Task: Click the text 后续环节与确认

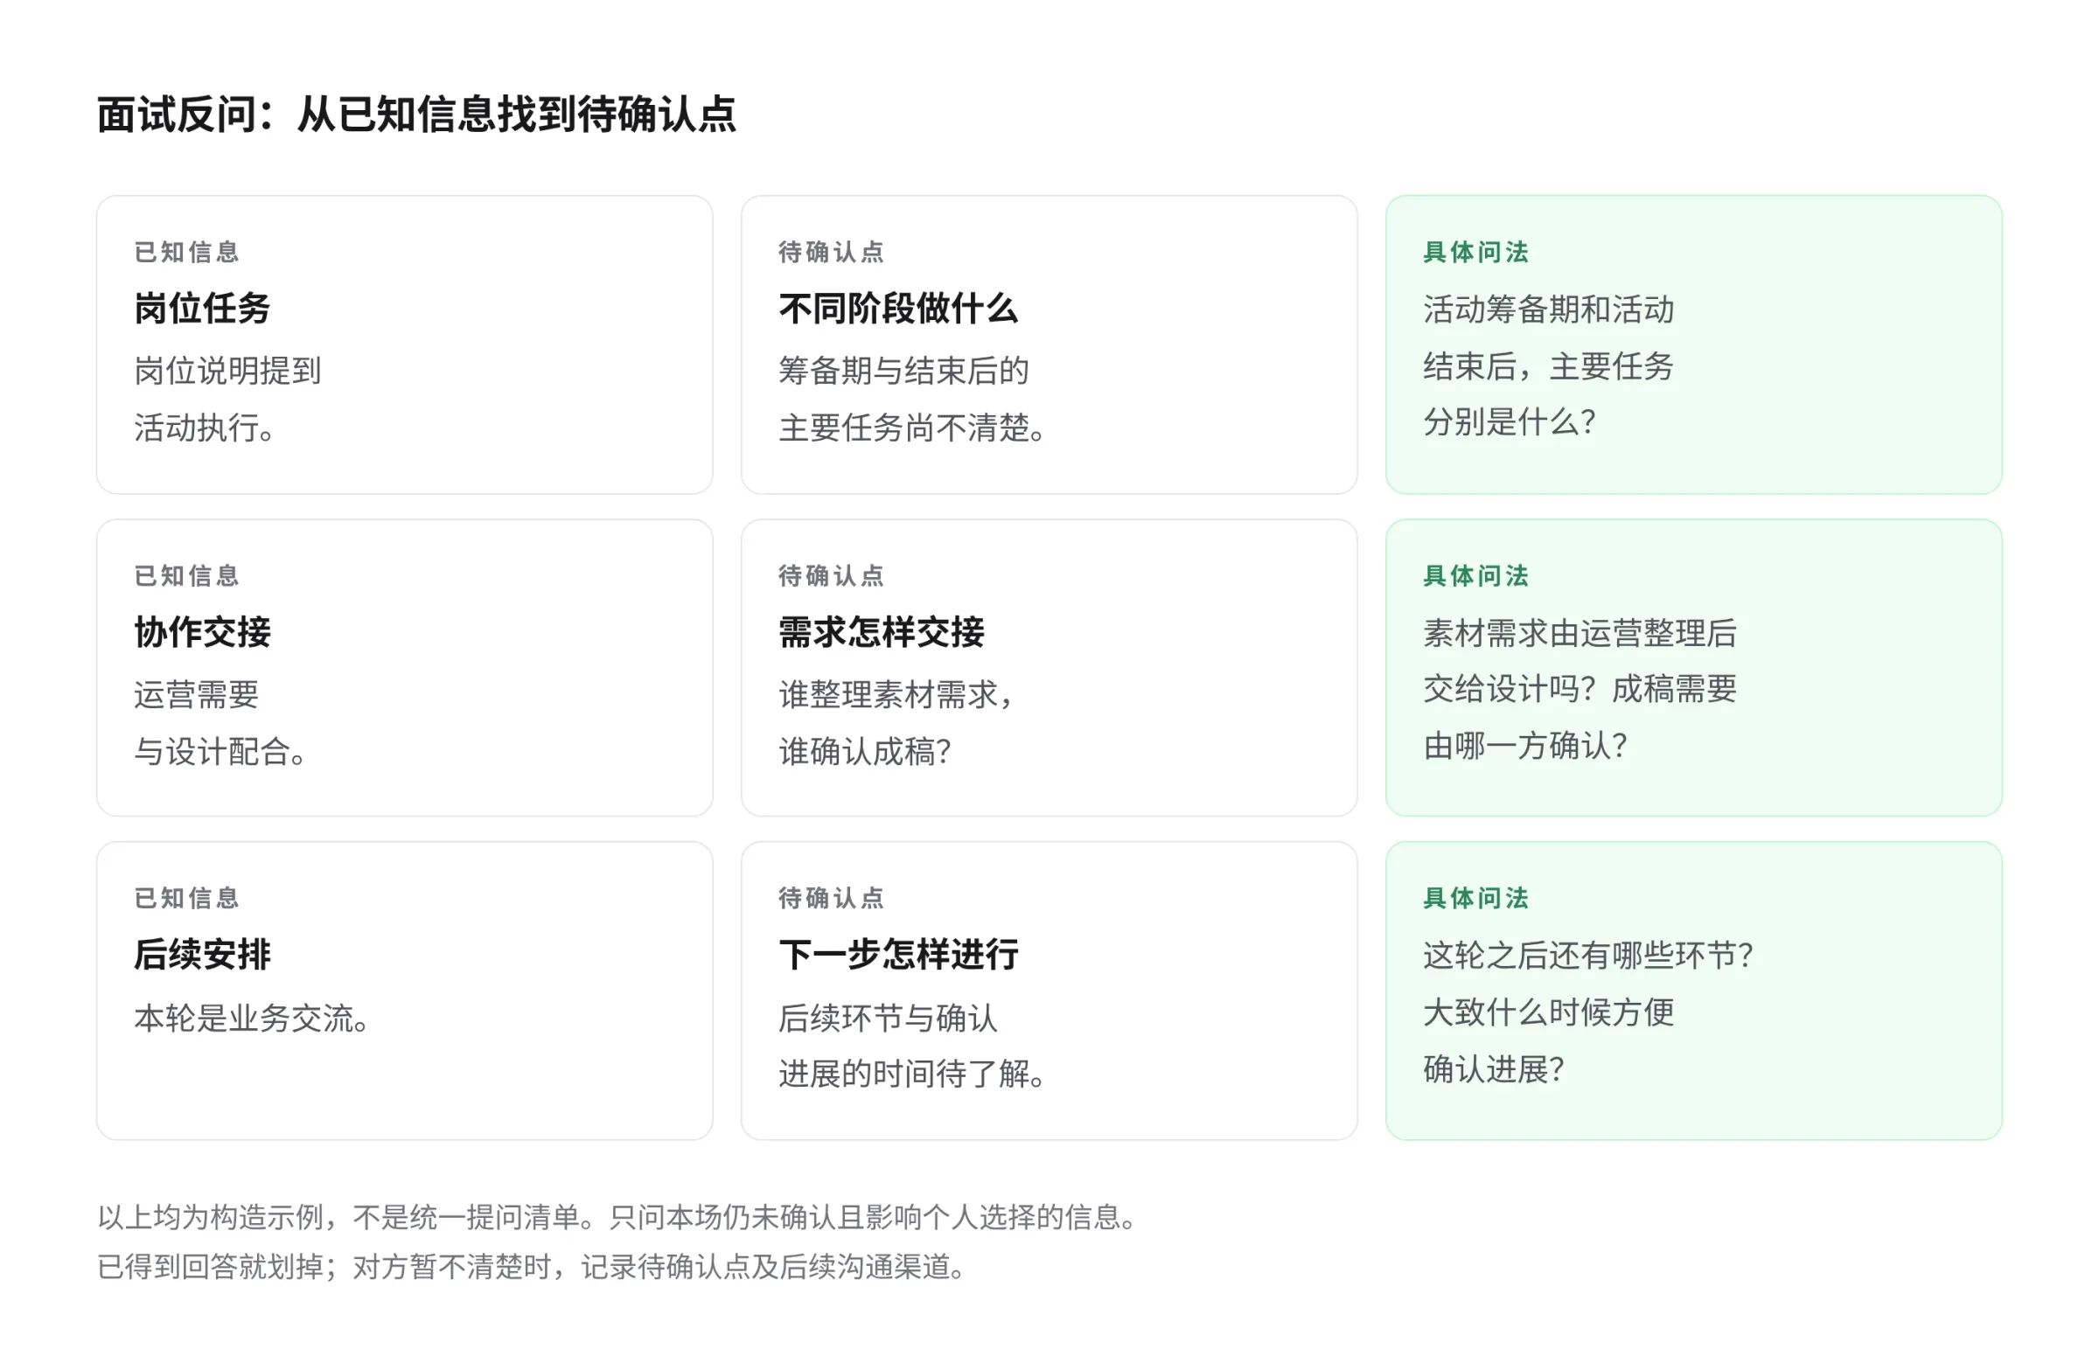Action: [887, 1019]
